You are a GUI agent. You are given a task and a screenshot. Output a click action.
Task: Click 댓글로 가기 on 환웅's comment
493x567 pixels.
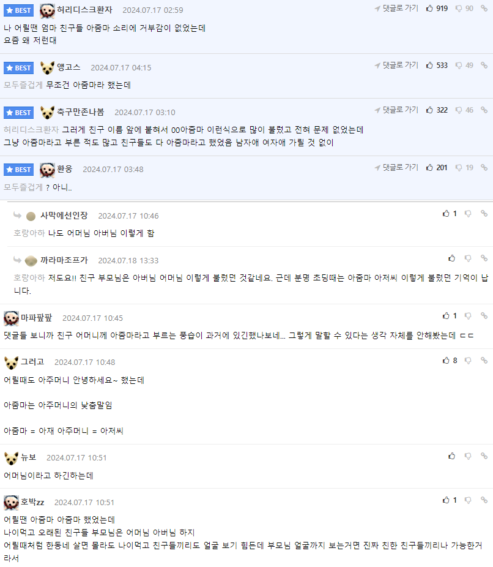coord(396,168)
